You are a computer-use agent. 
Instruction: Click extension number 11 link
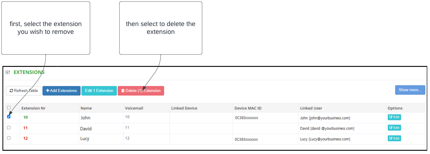point(25,128)
